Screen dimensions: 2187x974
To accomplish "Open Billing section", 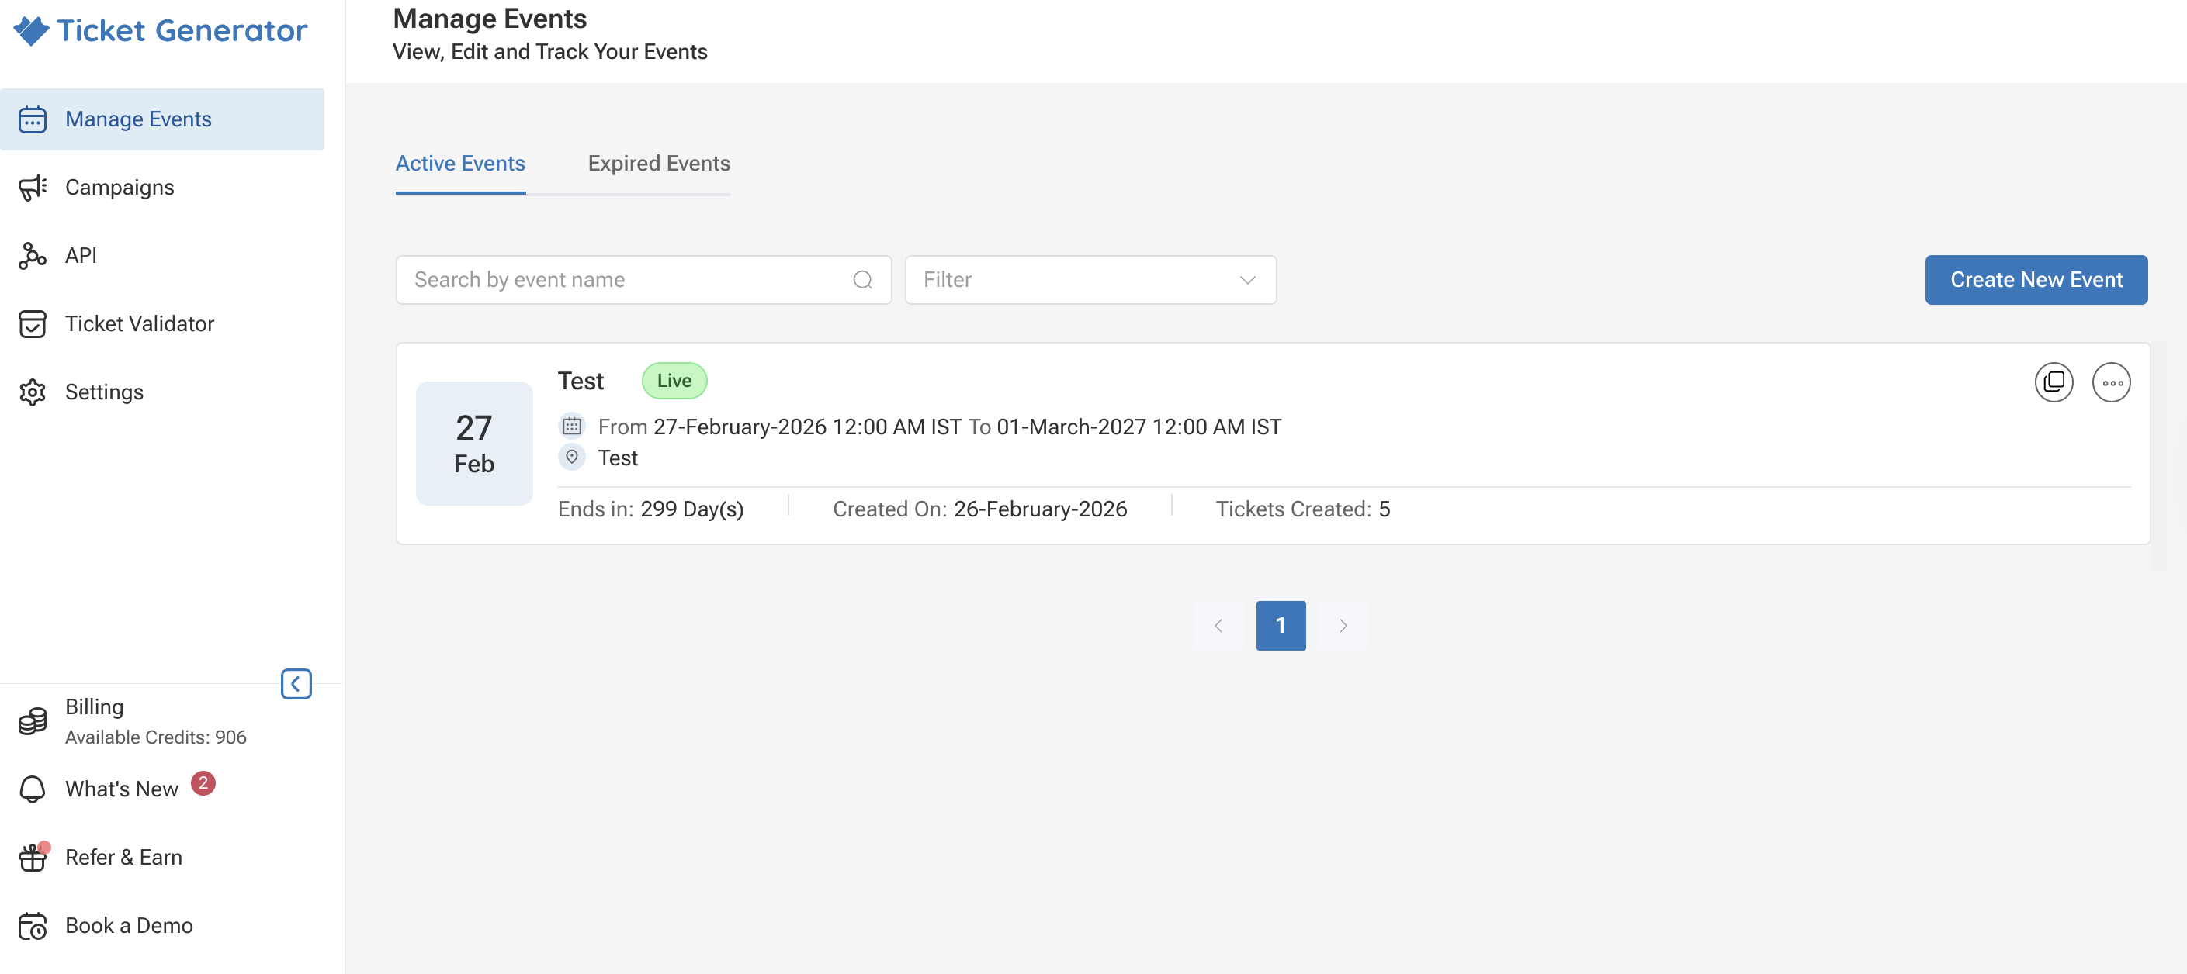I will click(94, 706).
